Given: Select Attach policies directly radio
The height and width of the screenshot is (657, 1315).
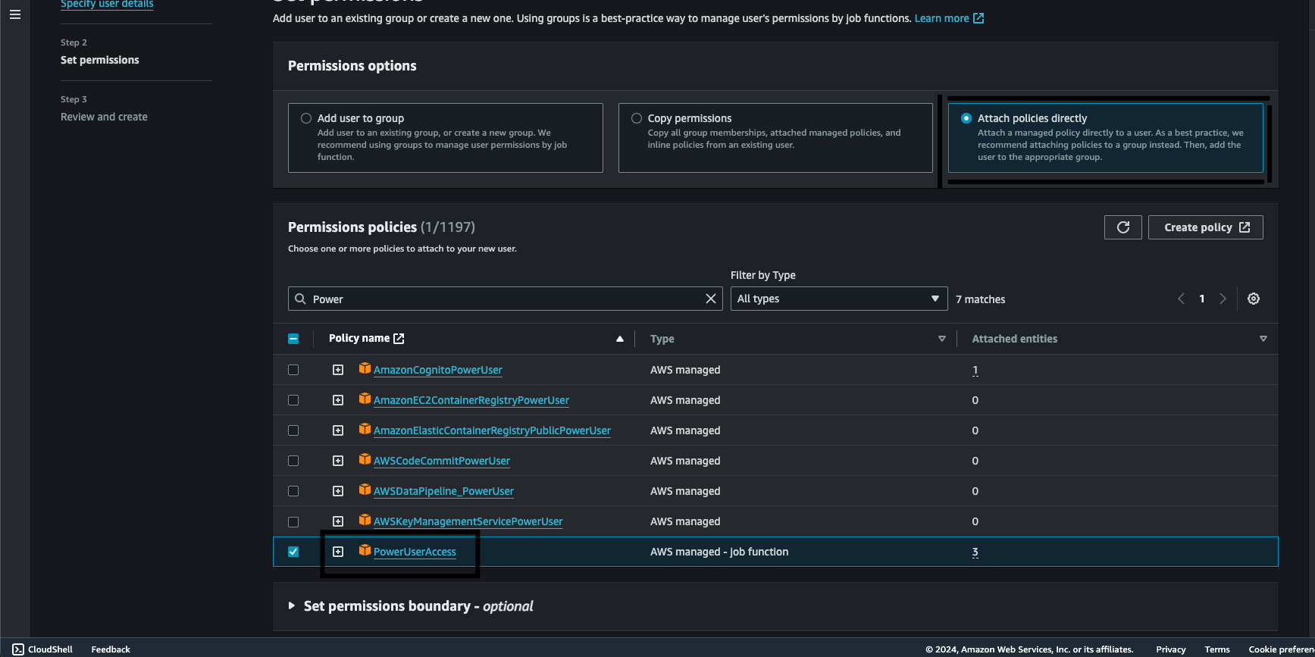Looking at the screenshot, I should coord(966,118).
